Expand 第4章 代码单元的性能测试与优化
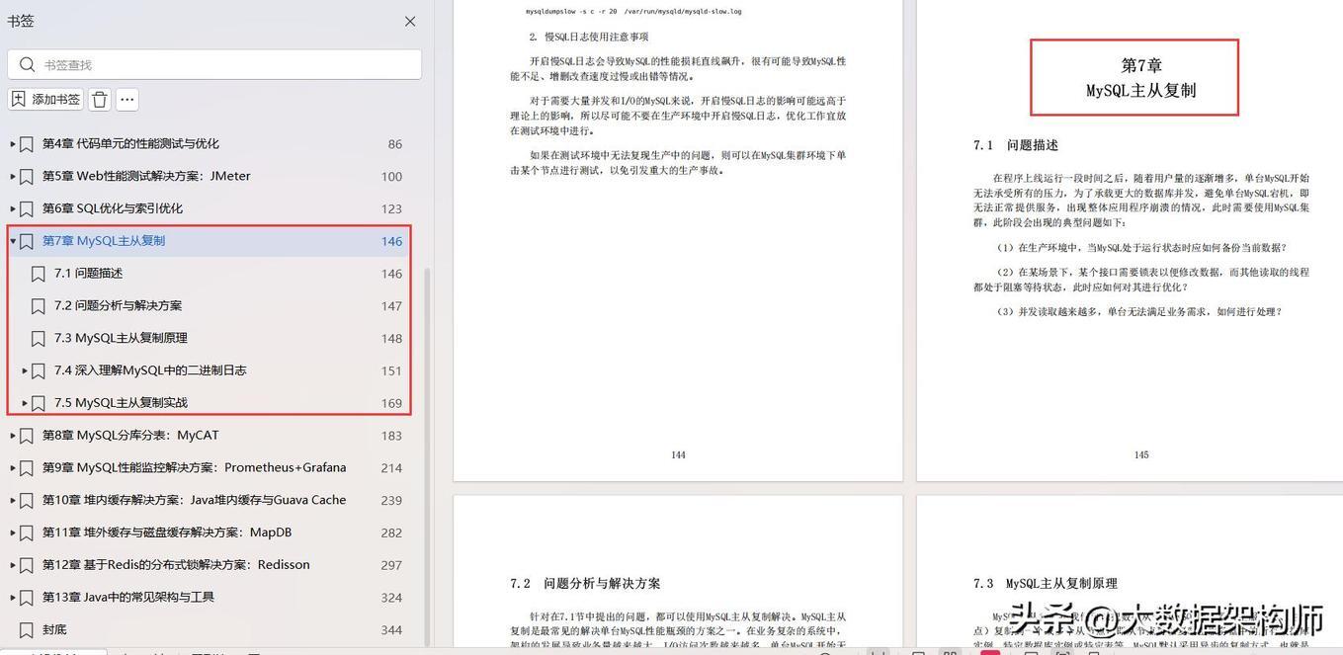The image size is (1343, 655). point(13,144)
